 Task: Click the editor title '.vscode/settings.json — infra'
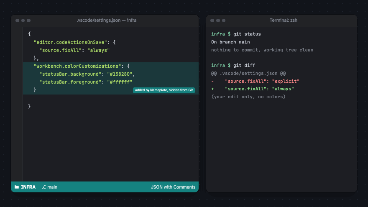[x=107, y=20]
